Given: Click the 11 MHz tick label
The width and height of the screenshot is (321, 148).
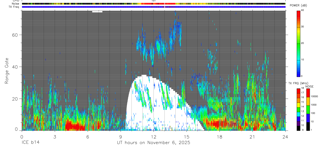Looking at the screenshot, I should coord(302,121).
